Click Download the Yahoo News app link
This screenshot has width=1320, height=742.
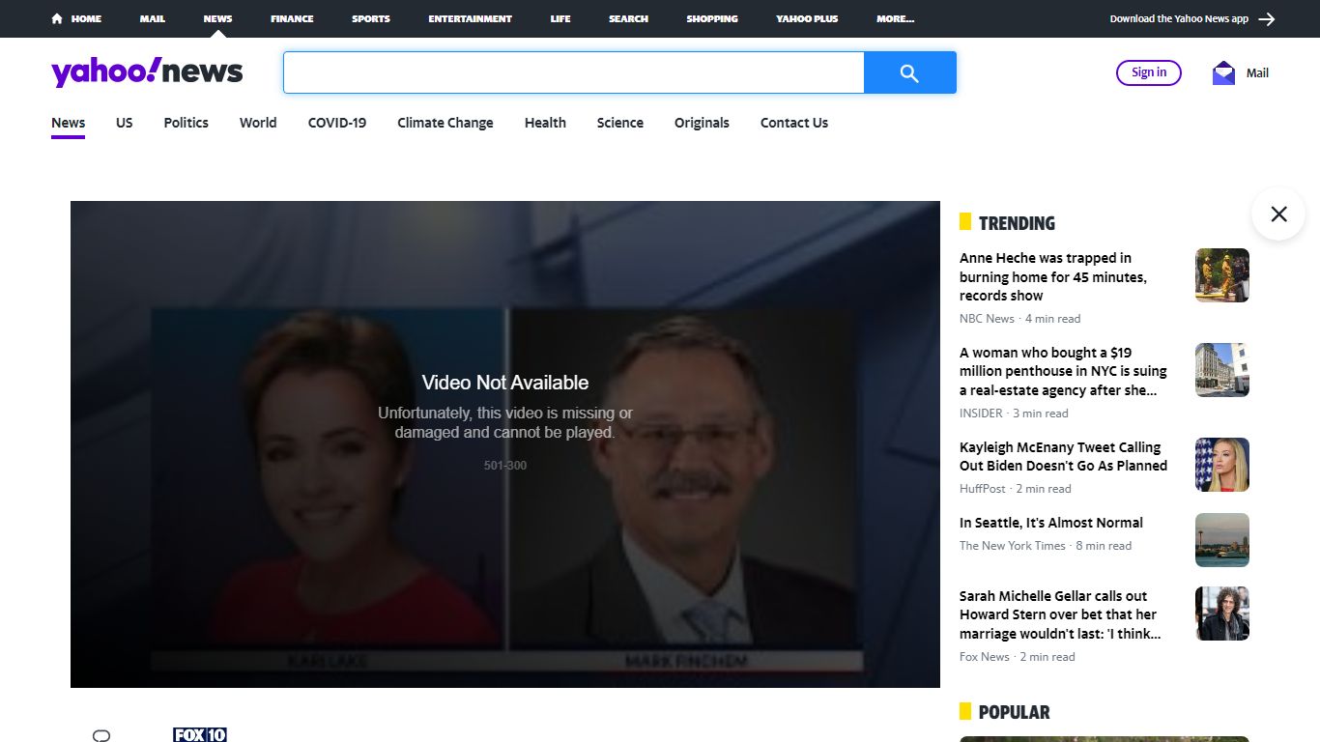coord(1179,18)
